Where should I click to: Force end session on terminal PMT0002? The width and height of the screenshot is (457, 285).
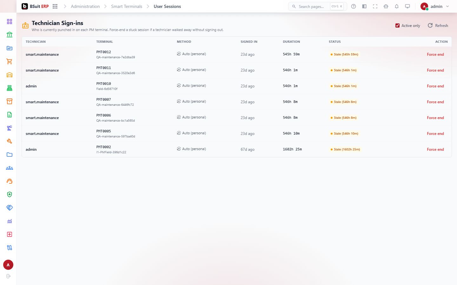435,149
